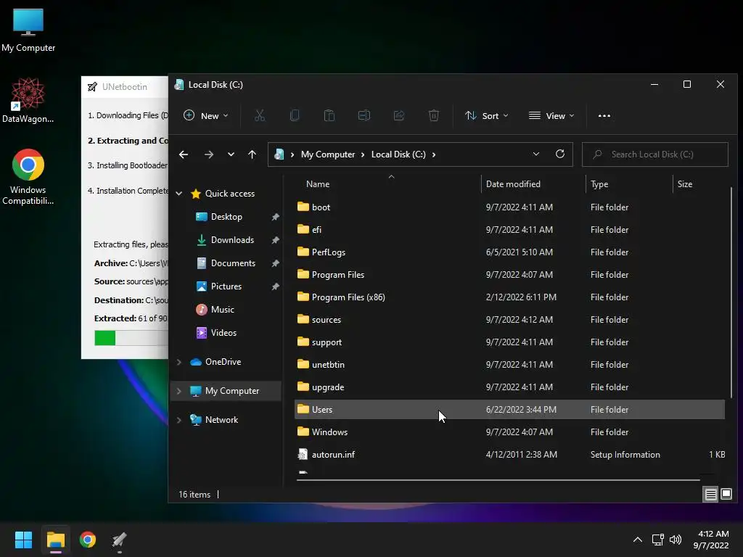Click My Computer breadcrumb in address bar
The height and width of the screenshot is (557, 743).
[328, 154]
